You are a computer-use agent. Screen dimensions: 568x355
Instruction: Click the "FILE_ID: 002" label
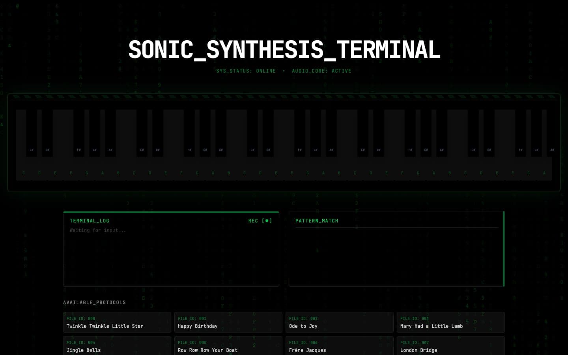click(303, 318)
